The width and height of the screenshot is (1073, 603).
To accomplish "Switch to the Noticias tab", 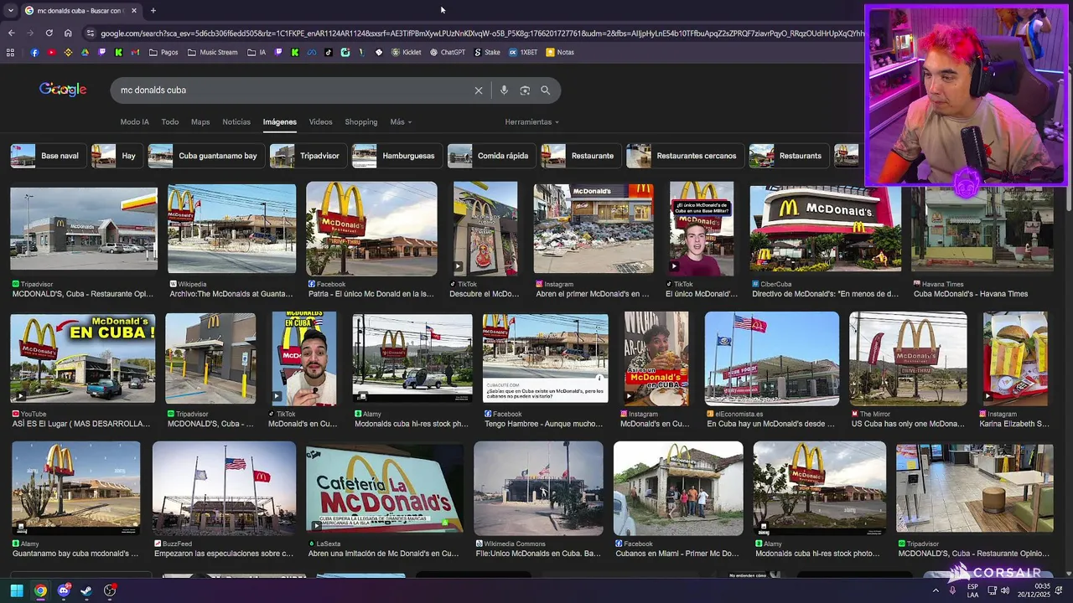I will pos(236,122).
